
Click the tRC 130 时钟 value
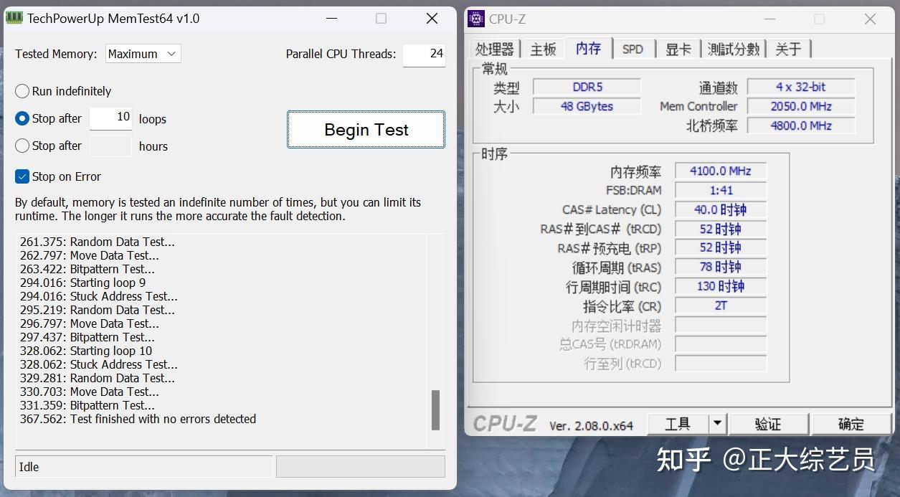[721, 286]
